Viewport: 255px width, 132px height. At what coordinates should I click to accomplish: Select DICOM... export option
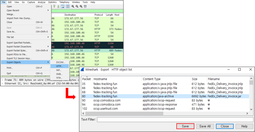point(60,62)
